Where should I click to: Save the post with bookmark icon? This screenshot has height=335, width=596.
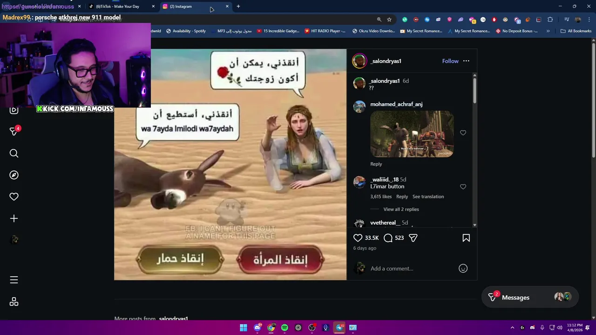tap(466, 238)
